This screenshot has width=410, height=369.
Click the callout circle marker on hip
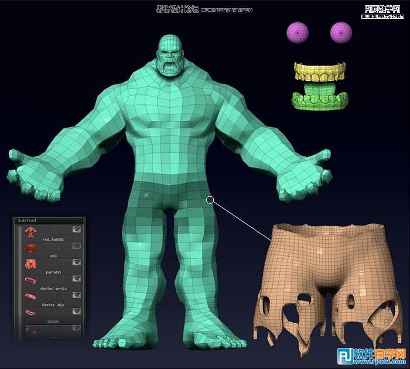click(210, 200)
